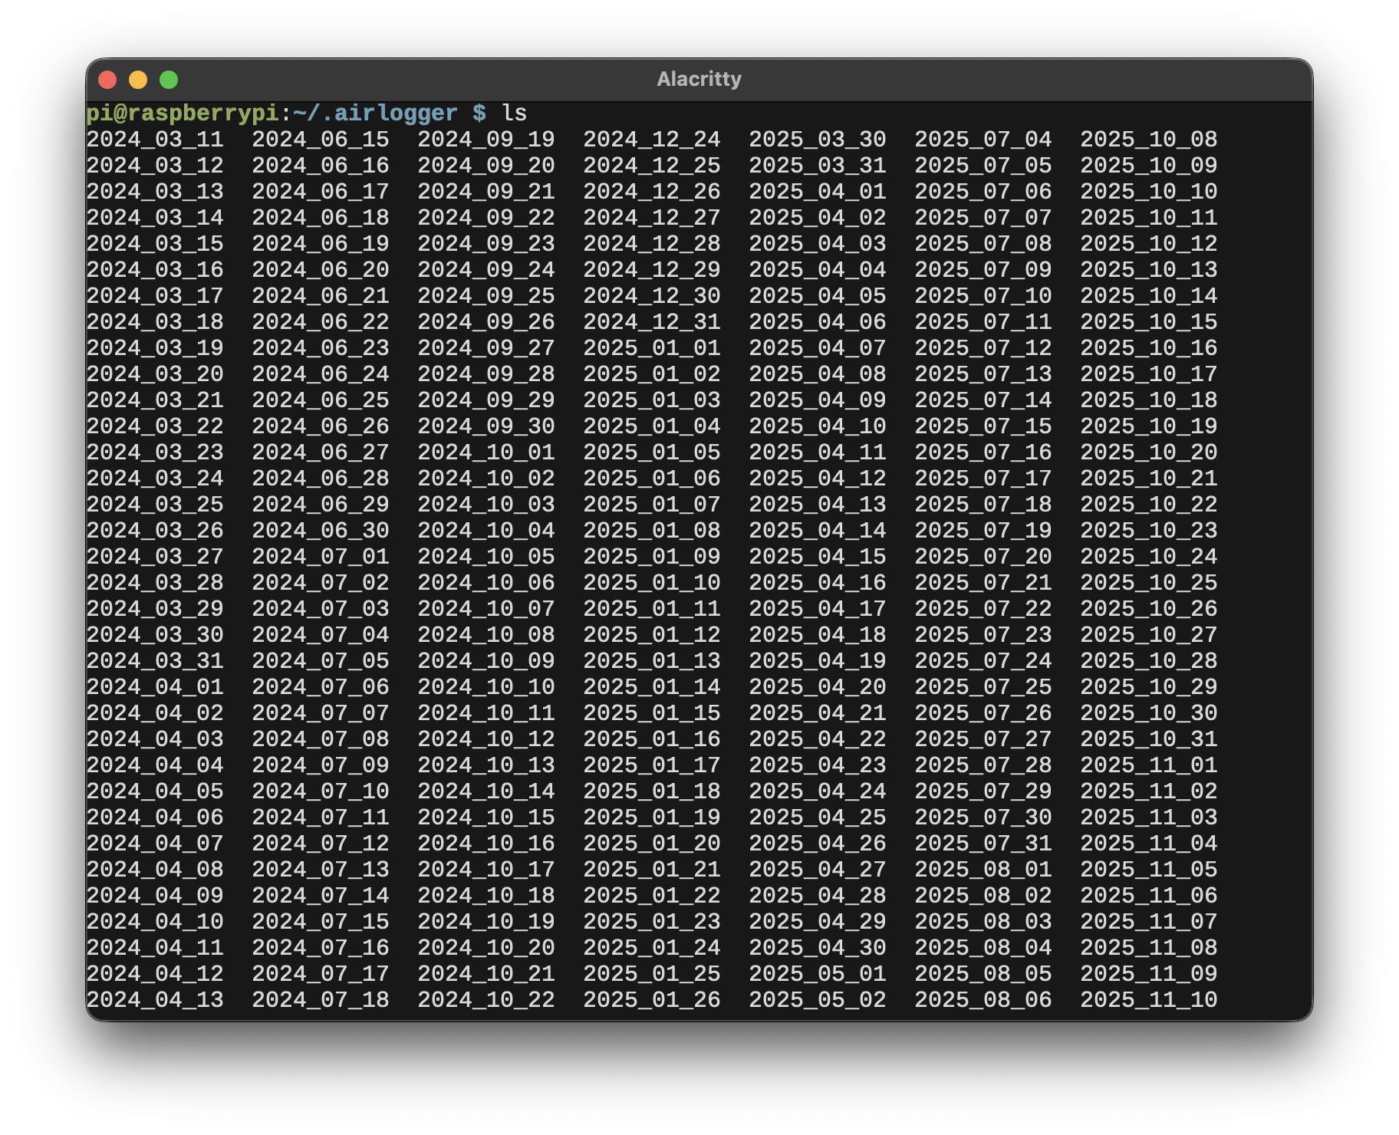Click the red close button

click(x=109, y=78)
